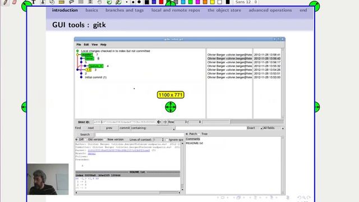The height and width of the screenshot is (202, 359).
Task: Click the Search button
Action: click(85, 135)
